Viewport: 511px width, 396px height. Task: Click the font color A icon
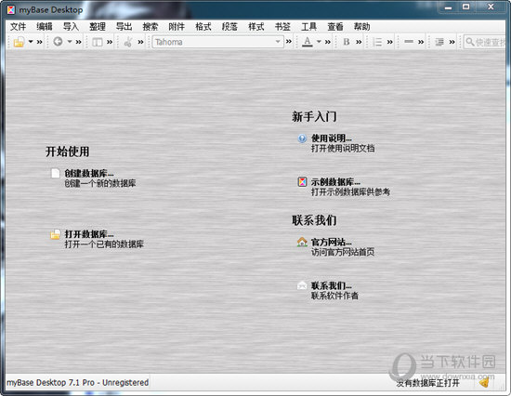click(x=307, y=42)
